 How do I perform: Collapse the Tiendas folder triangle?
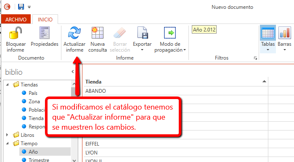pyautogui.click(x=7, y=84)
